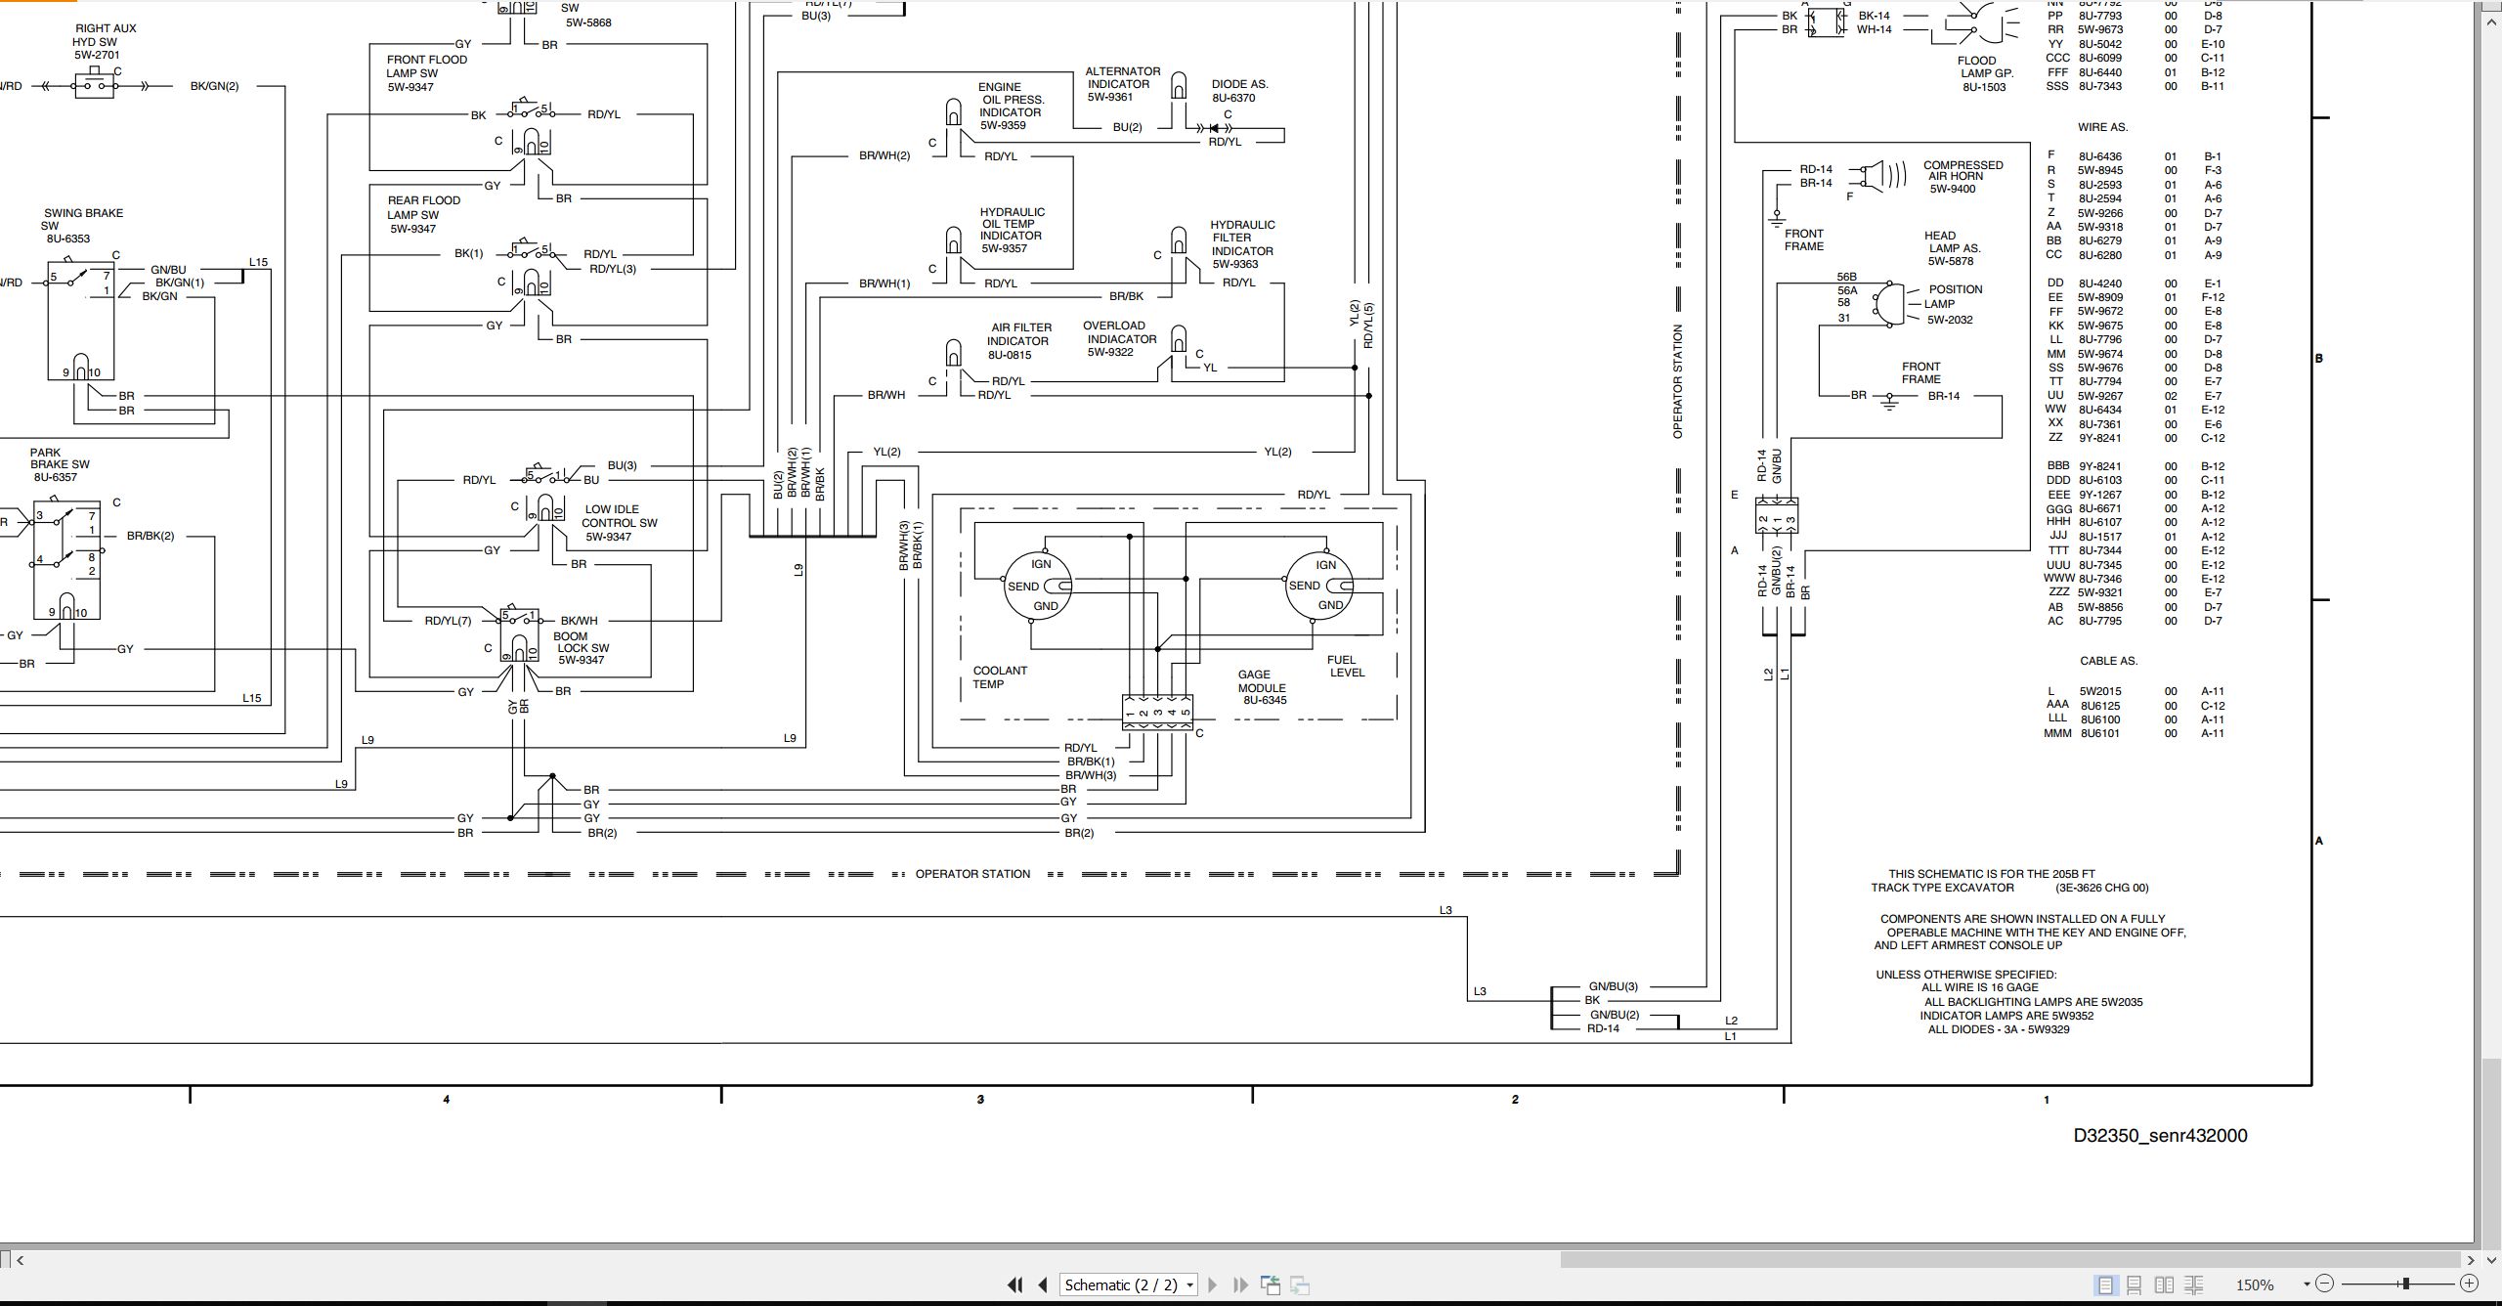Click the zoom out minus button

[x=2325, y=1284]
